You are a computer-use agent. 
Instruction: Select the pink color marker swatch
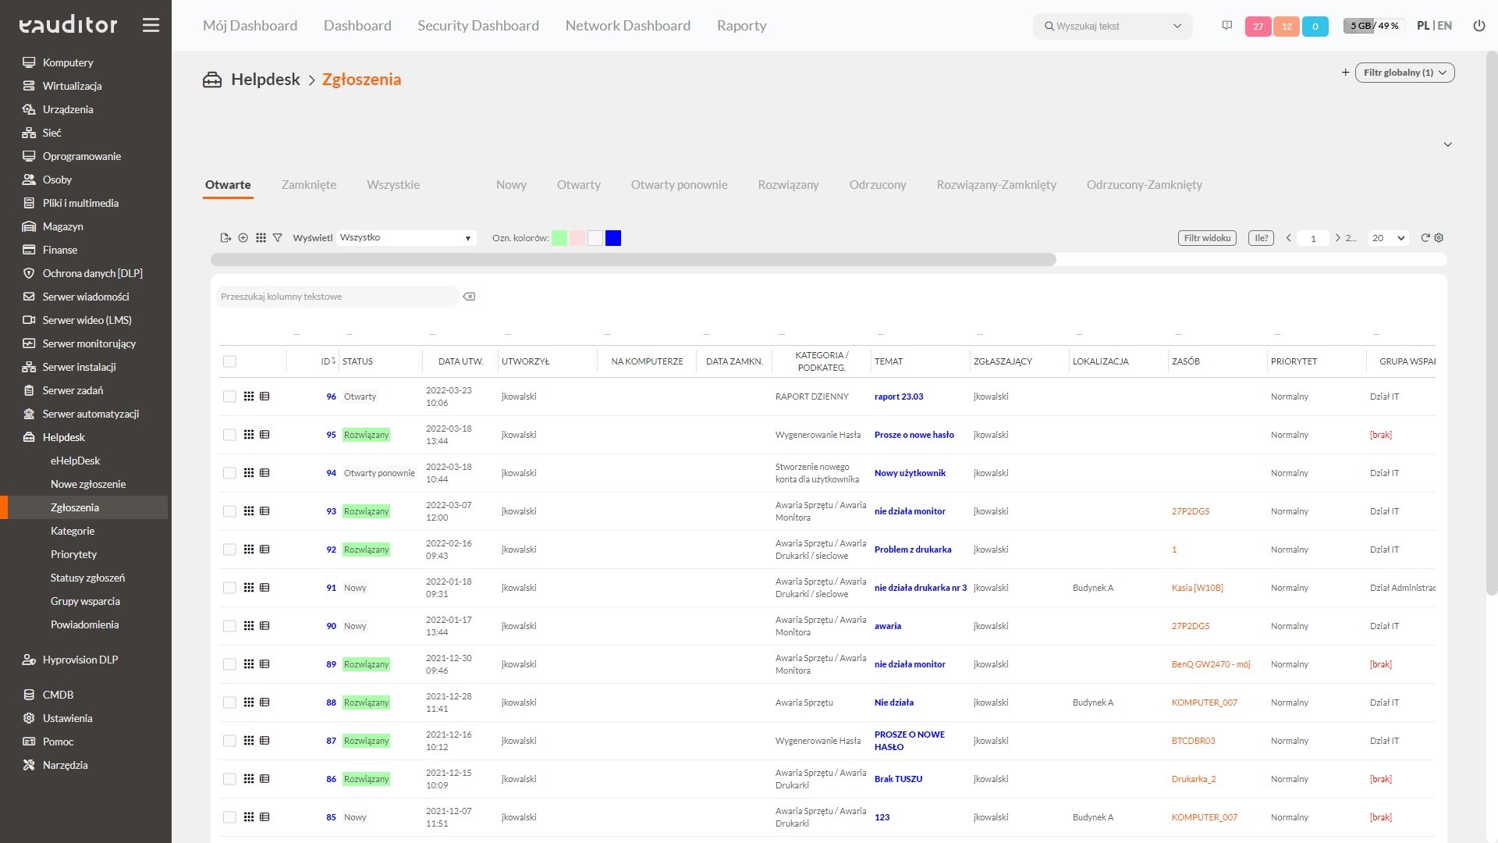tap(577, 238)
